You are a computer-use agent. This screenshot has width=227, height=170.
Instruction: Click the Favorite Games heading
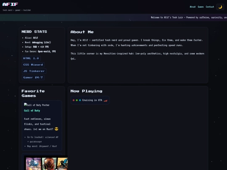(33, 93)
